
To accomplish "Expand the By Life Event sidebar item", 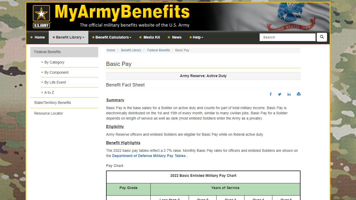I will 69,82.
